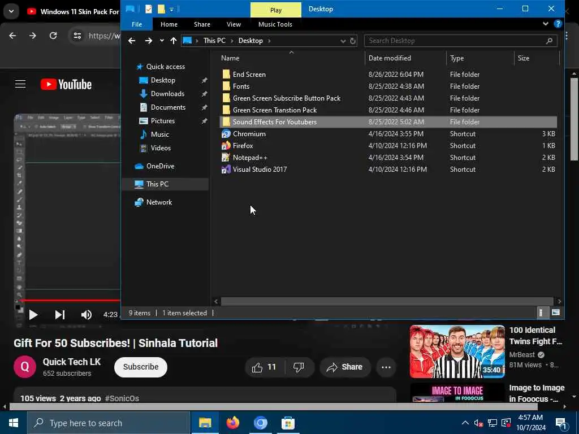Expand chevron after Desktop breadcrumb
579x434 pixels.
point(269,41)
